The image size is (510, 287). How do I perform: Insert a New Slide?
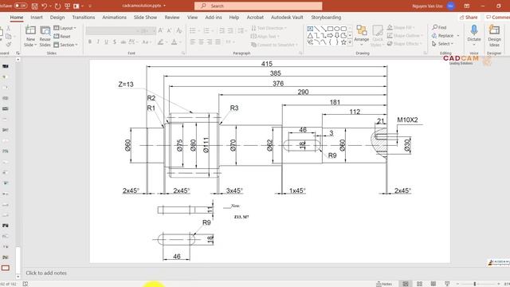[30, 36]
